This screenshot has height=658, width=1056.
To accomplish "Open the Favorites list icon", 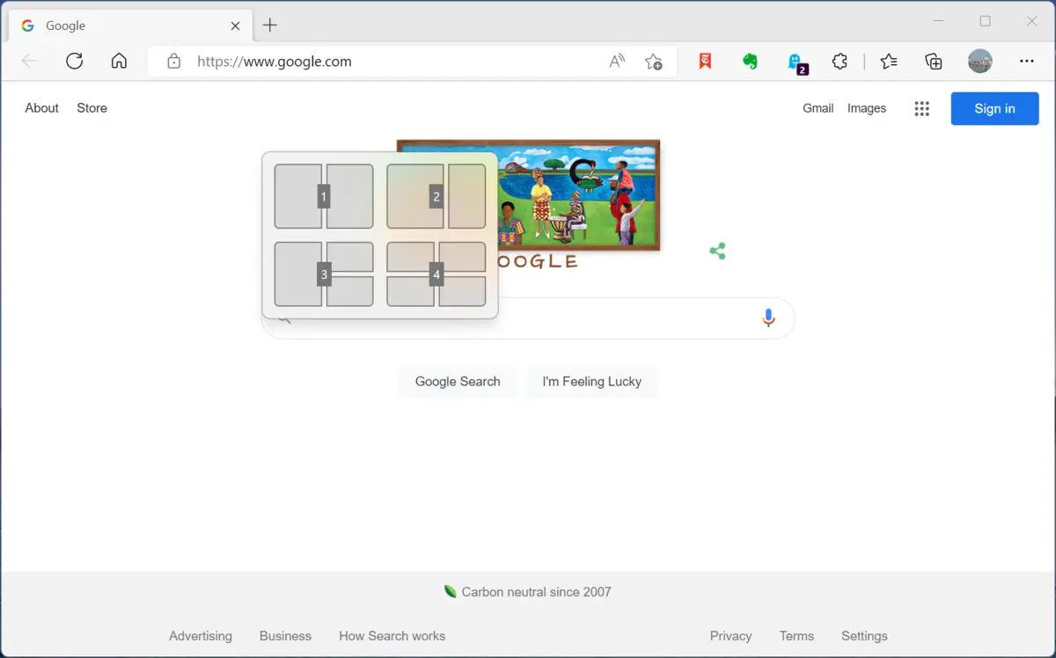I will pyautogui.click(x=889, y=61).
